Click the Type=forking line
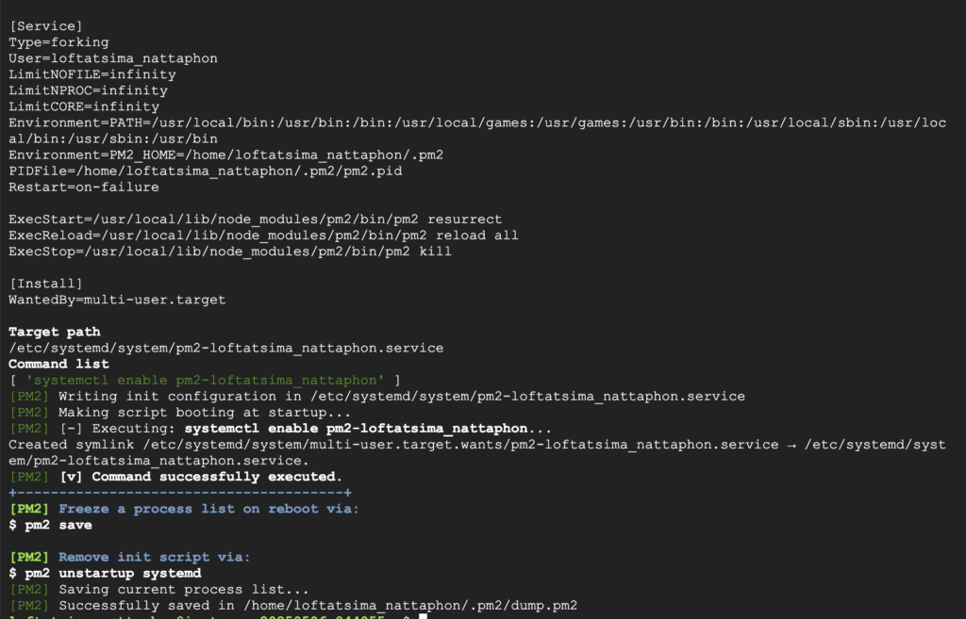The height and width of the screenshot is (619, 966). (58, 42)
